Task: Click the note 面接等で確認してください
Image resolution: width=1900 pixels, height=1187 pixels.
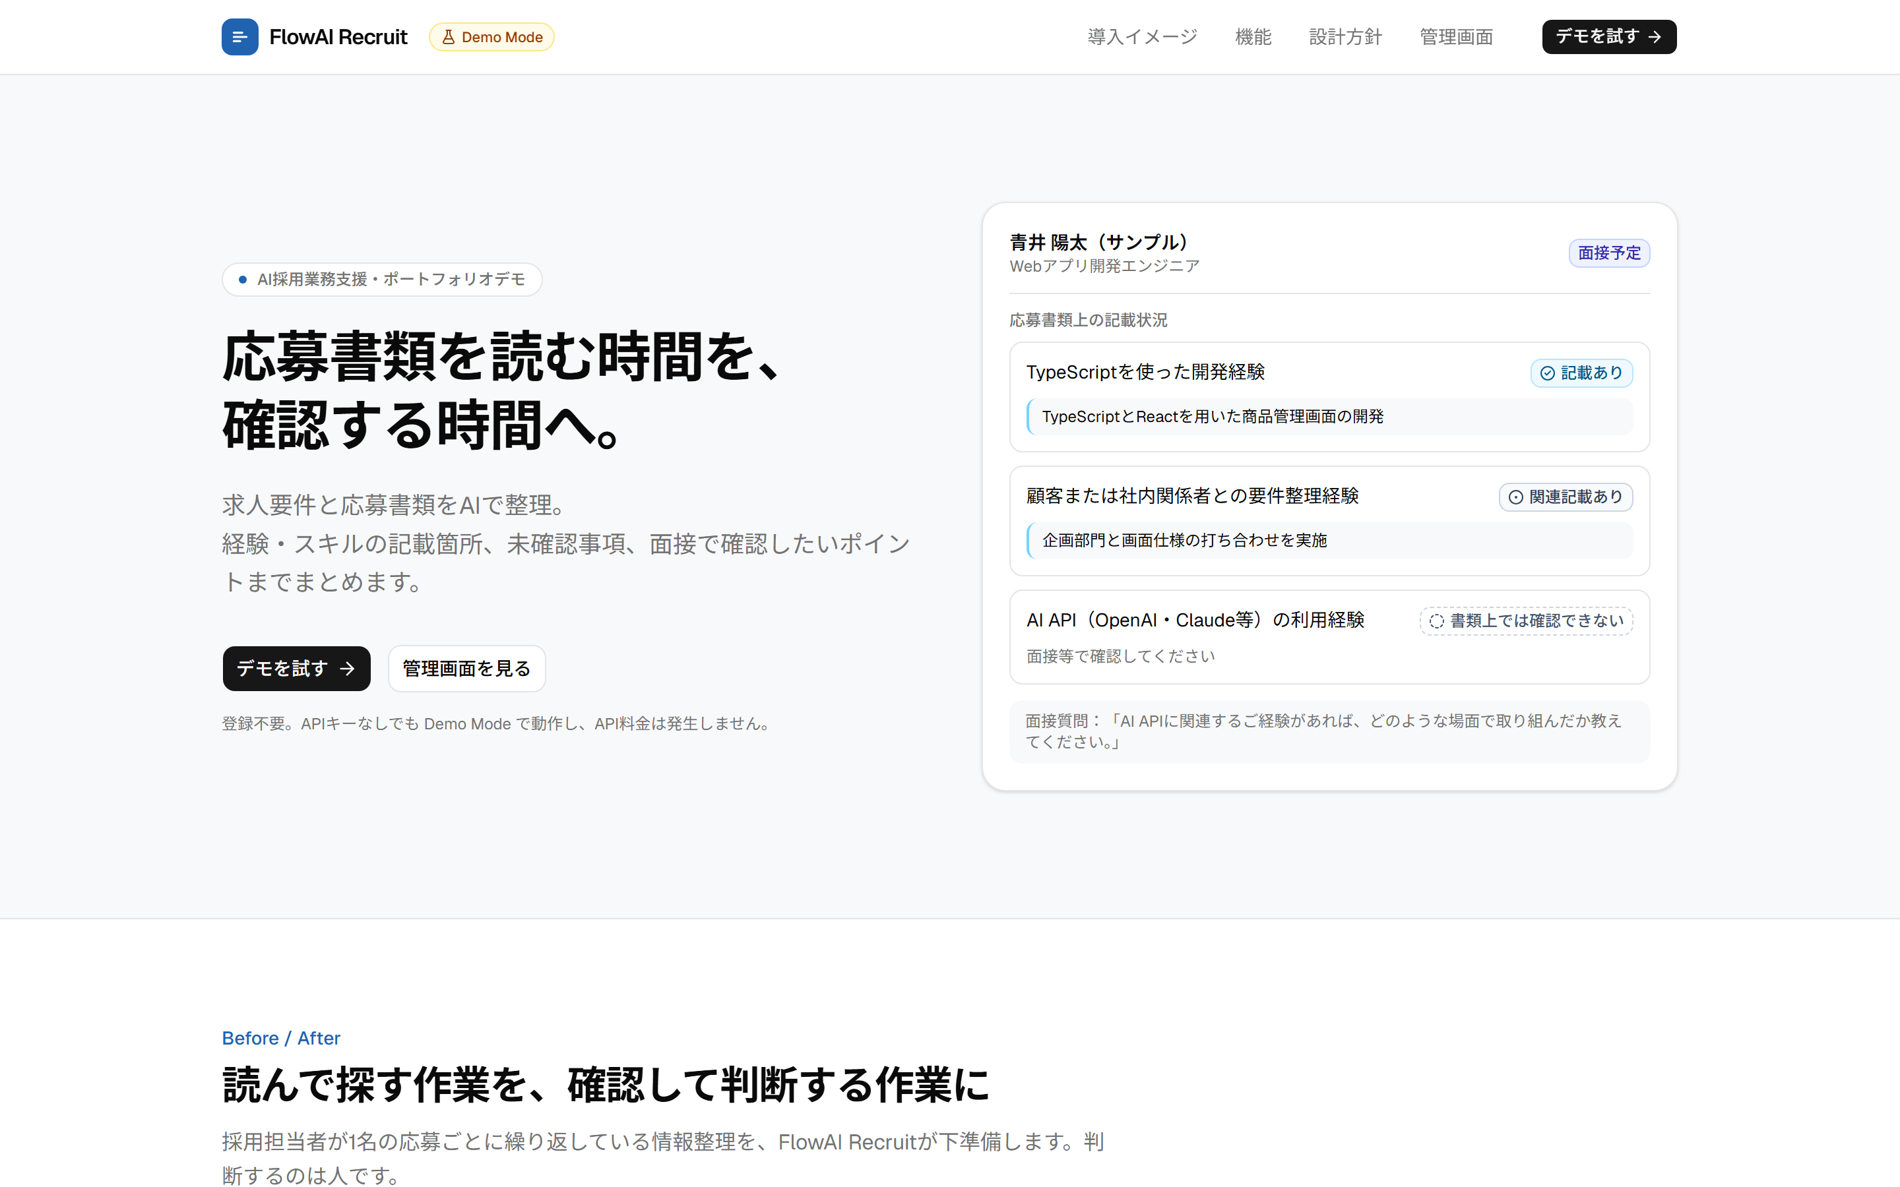Action: (1120, 656)
